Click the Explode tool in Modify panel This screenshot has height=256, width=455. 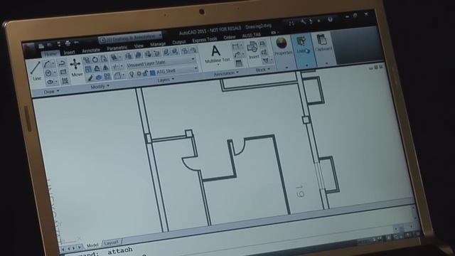(x=98, y=78)
